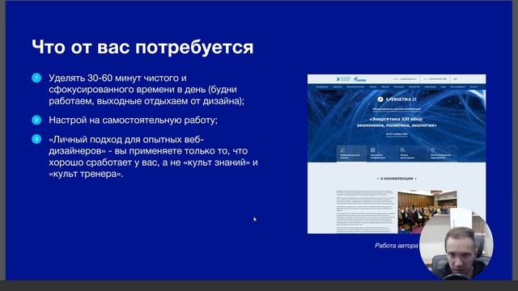
Task: Click the fourth feature tile location icon
Action: tap(433, 150)
